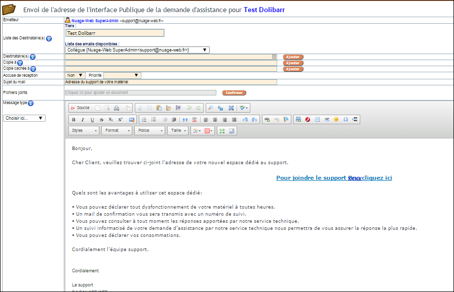The height and width of the screenshot is (292, 454).
Task: Click the Create Div container icon
Action: pyautogui.click(x=195, y=119)
